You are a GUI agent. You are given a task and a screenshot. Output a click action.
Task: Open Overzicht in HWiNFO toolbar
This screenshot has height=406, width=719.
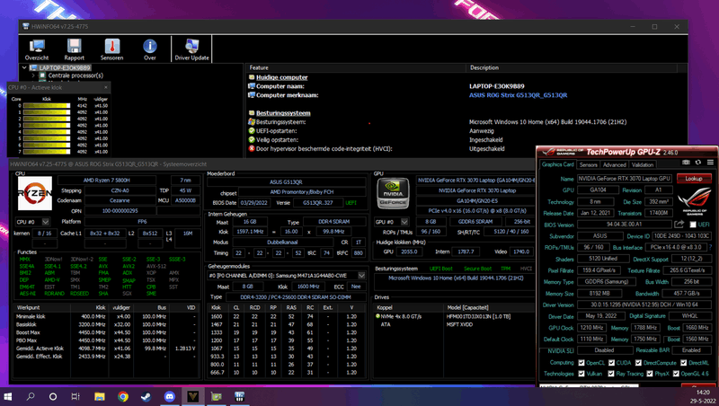click(37, 49)
